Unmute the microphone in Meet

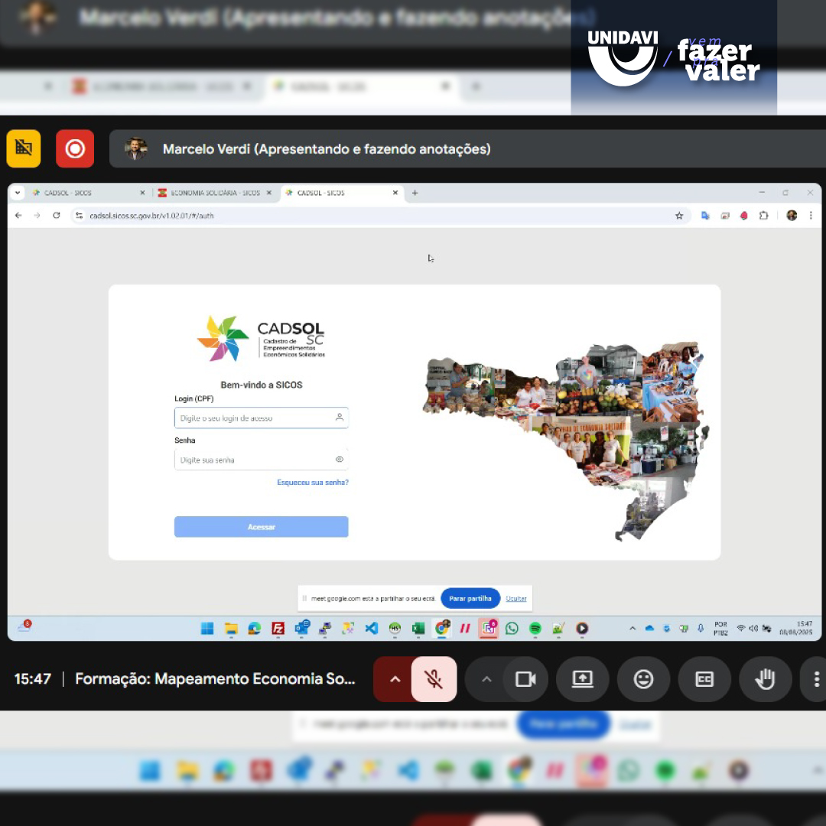click(434, 679)
